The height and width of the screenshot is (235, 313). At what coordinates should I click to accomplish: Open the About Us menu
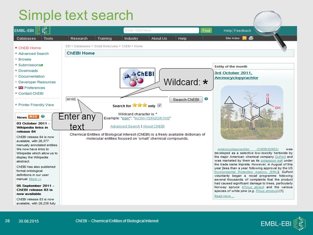(x=159, y=39)
